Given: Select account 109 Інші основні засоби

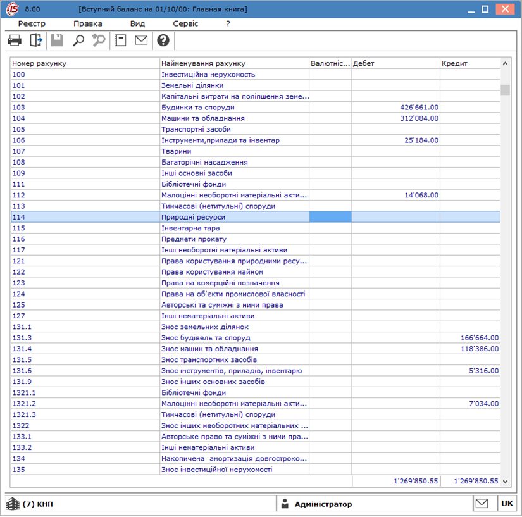Looking at the screenshot, I should 256,173.
